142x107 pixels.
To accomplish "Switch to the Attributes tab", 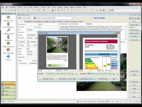I will tap(28, 21).
